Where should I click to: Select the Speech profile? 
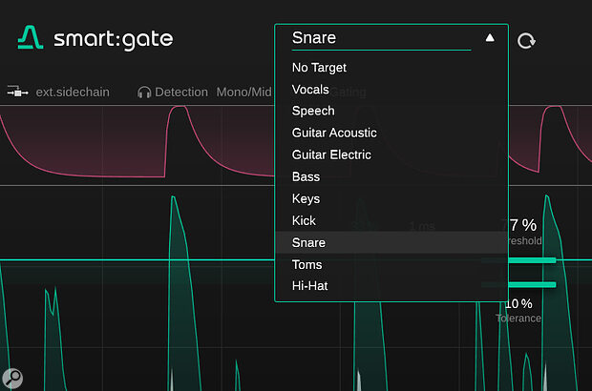click(312, 112)
